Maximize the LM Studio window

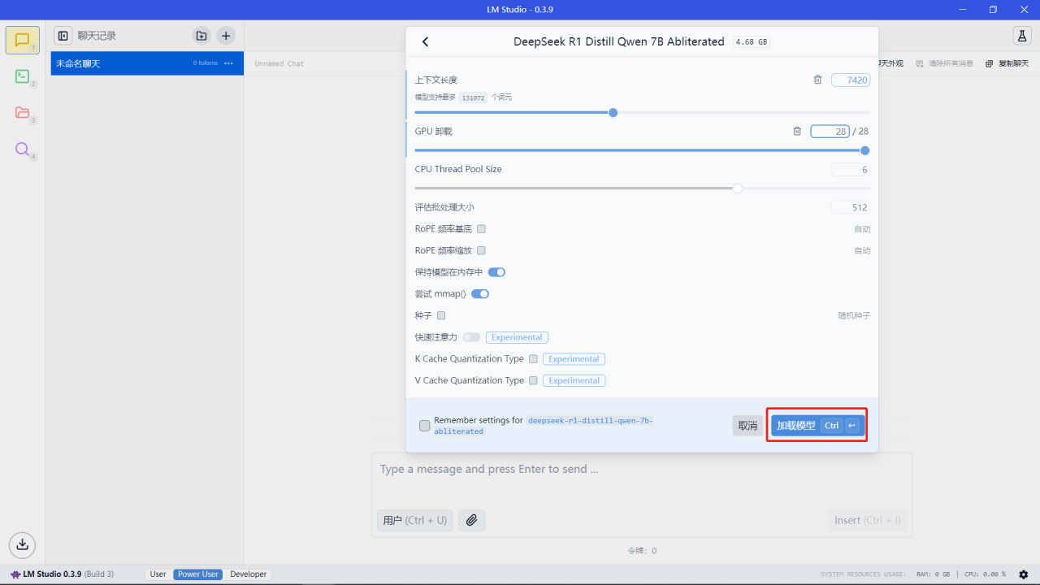[x=993, y=10]
